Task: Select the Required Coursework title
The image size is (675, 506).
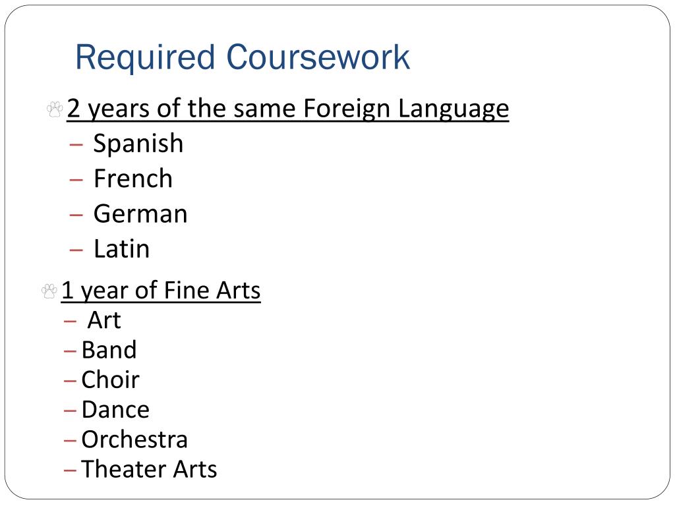Action: coord(243,58)
